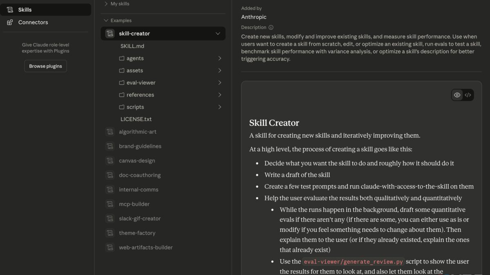Switch to rendered preview eye view

pos(457,95)
